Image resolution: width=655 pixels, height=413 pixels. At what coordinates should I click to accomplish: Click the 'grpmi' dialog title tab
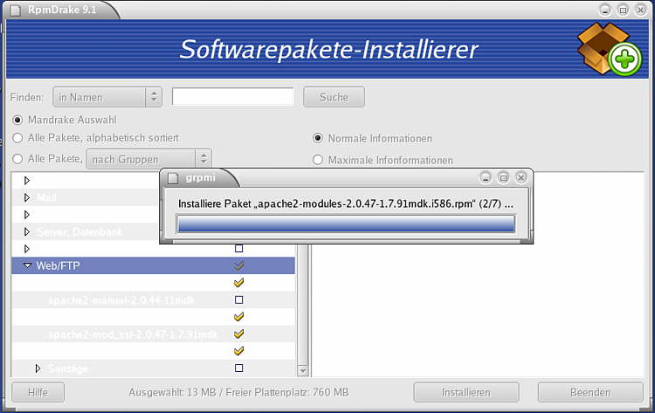point(201,178)
